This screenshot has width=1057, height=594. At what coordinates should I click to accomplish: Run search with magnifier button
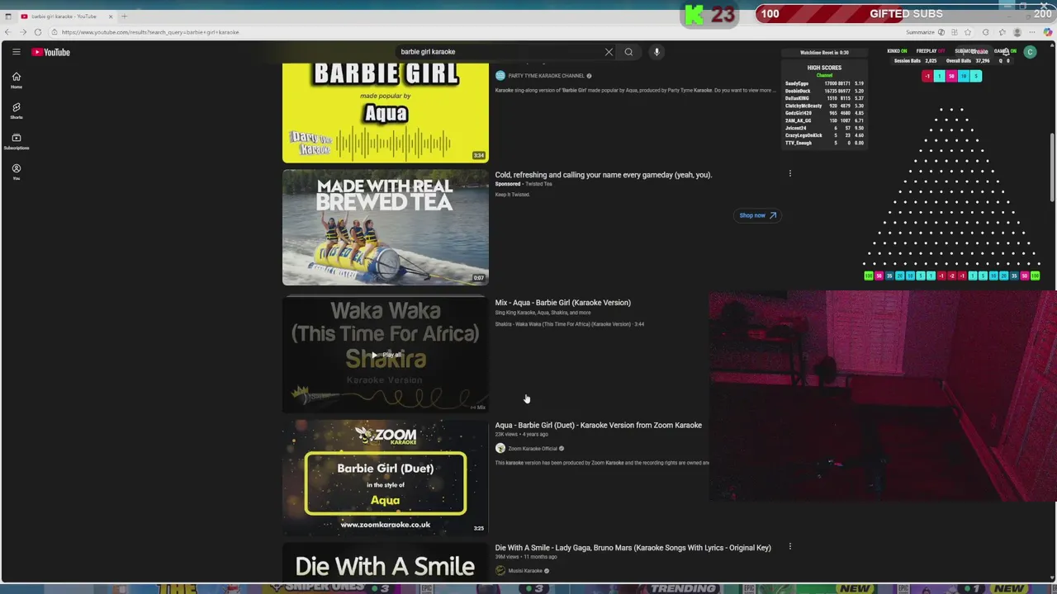click(628, 52)
